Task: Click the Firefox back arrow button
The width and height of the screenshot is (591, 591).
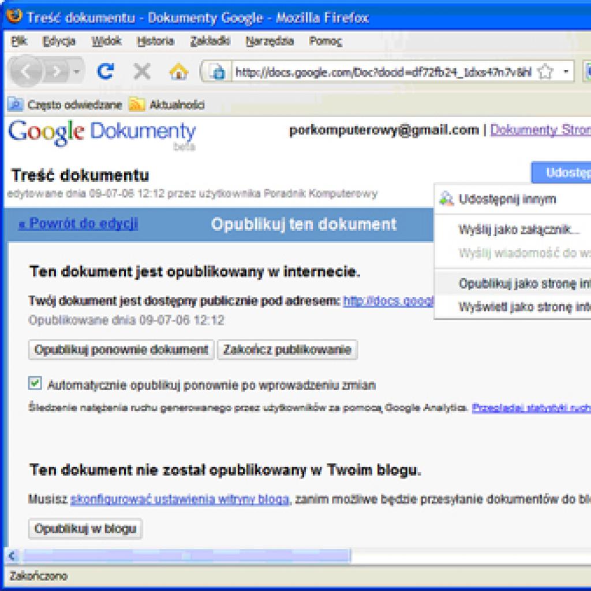Action: pyautogui.click(x=25, y=71)
